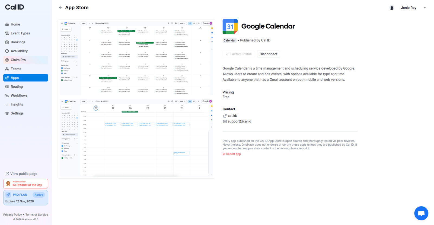Click the App Store page heading
This screenshot has height=225, width=434.
tap(77, 8)
